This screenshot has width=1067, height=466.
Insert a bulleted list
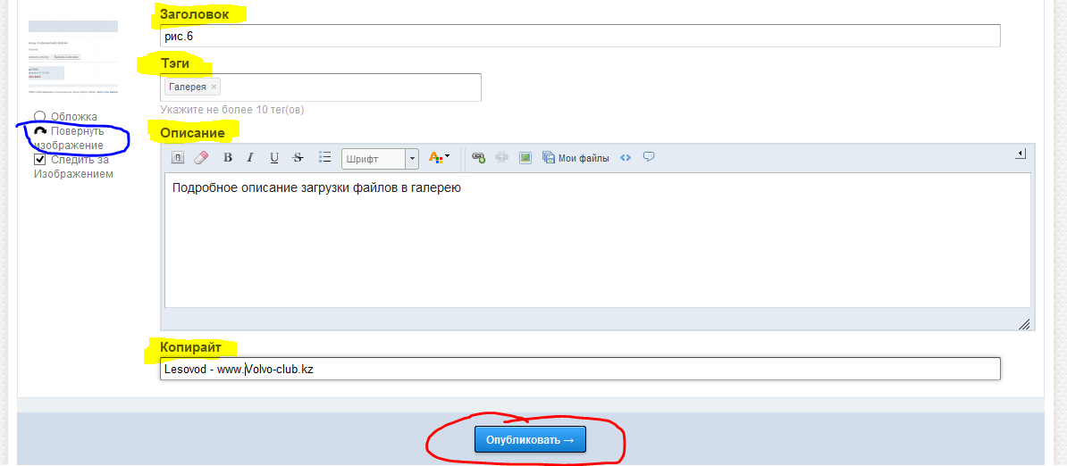click(x=325, y=158)
